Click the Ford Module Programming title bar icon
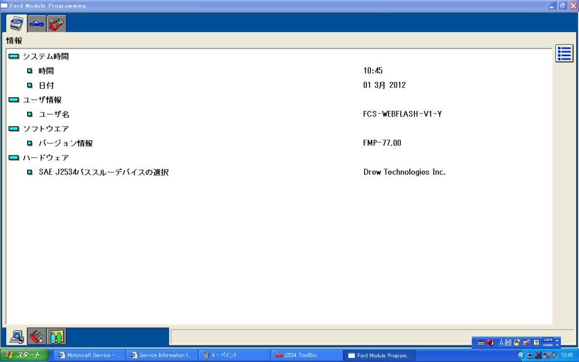The width and height of the screenshot is (579, 362). 5,6
